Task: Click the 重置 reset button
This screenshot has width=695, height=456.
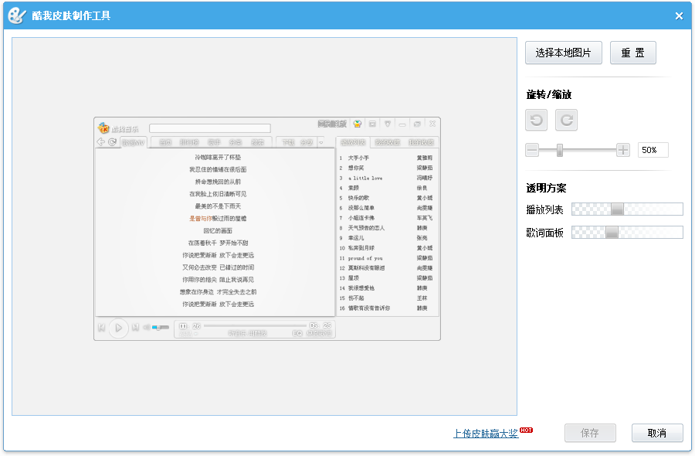Action: pos(633,53)
